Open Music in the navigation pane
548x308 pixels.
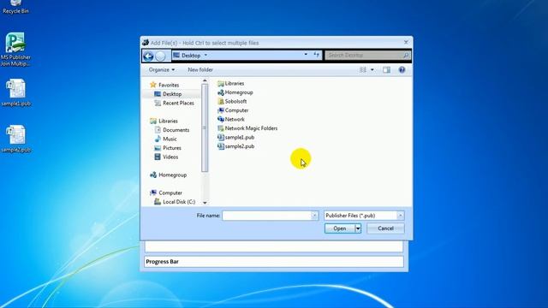(165, 139)
